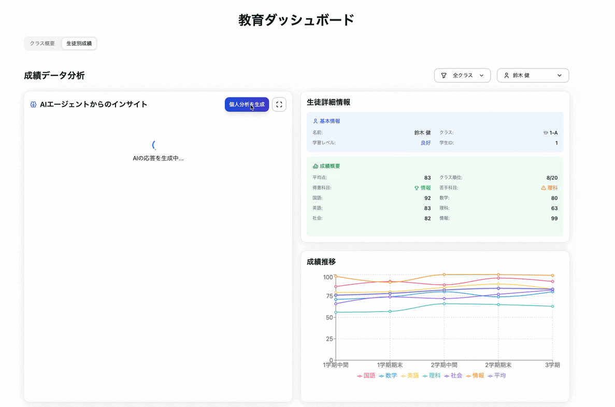Click the person icon in 鈴木 健 selector
615x407 pixels.
[x=506, y=75]
